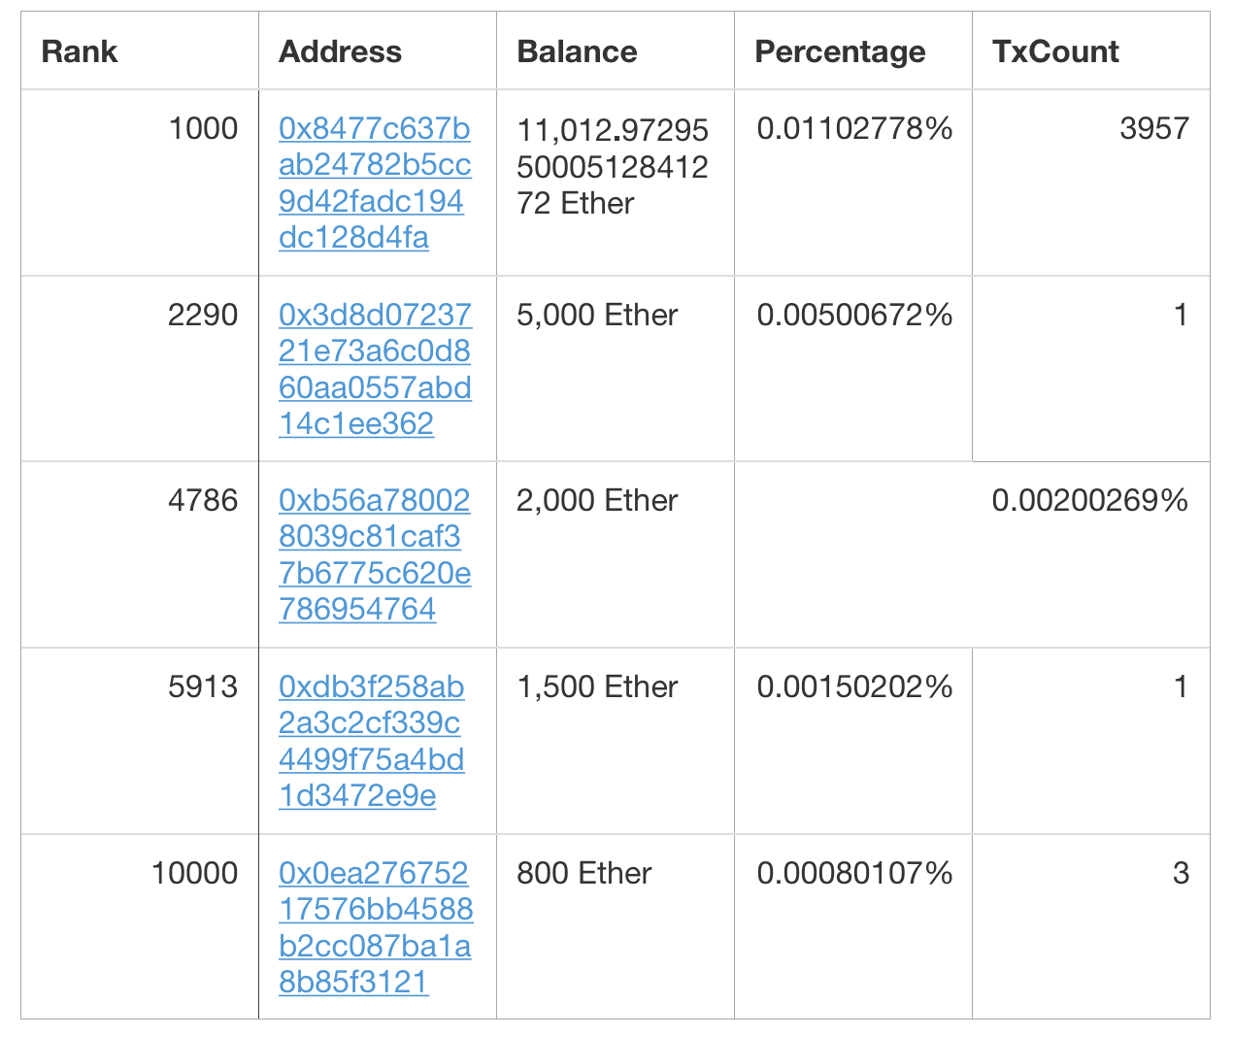Select the rank 1000 cell
Image resolution: width=1233 pixels, height=1037 pixels.
tap(140, 183)
